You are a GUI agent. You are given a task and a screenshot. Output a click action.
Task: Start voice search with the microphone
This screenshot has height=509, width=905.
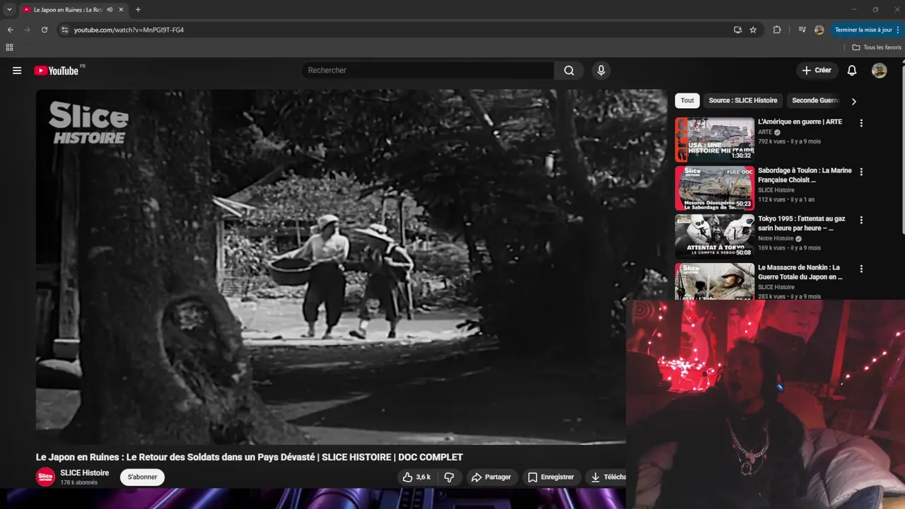tap(601, 71)
